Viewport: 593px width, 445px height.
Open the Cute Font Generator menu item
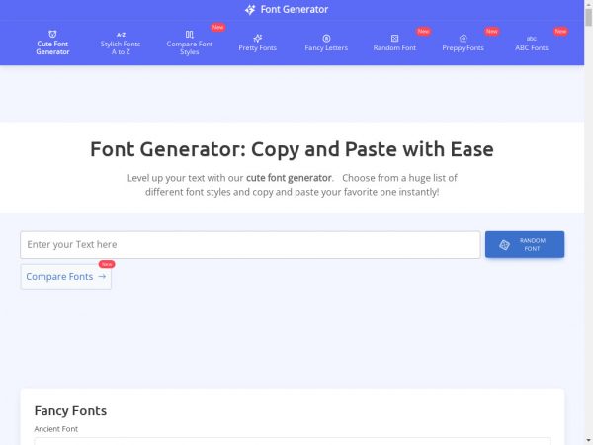52,43
